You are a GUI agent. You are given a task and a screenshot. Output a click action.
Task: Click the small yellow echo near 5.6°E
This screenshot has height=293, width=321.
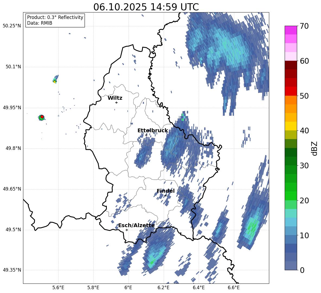(x=55, y=81)
